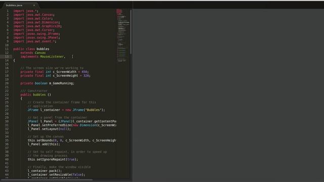Click line number 27 in the gutter
The image size is (324, 182).
[x=7, y=110]
